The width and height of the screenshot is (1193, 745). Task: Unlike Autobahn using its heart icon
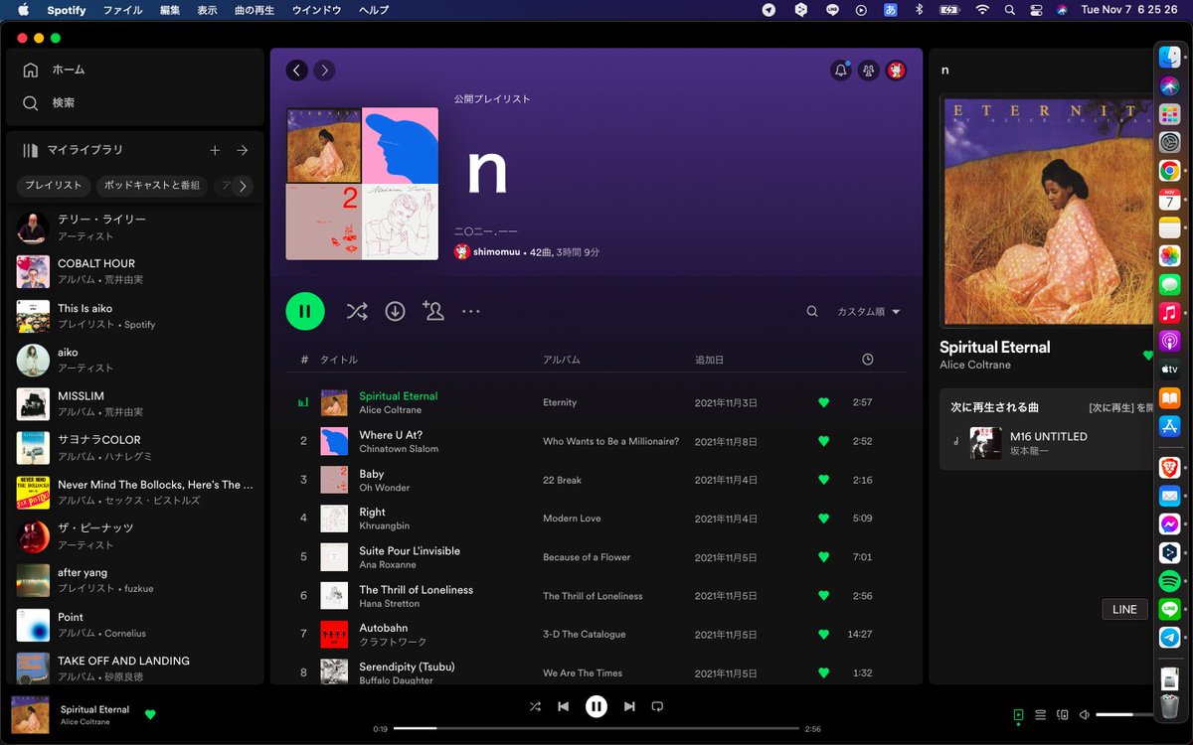tap(823, 634)
